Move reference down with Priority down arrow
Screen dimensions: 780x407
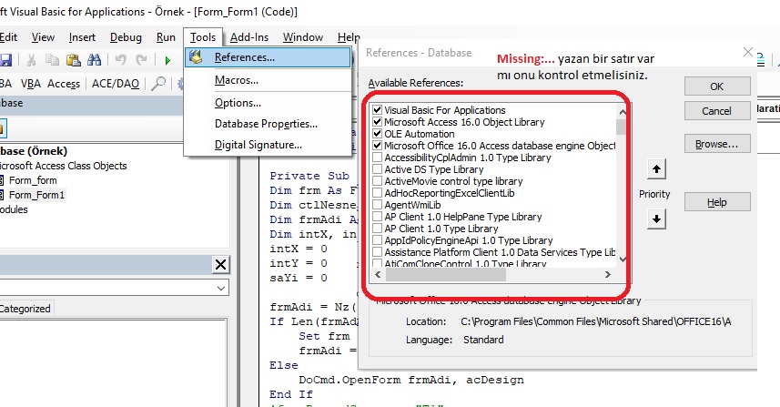pos(655,219)
